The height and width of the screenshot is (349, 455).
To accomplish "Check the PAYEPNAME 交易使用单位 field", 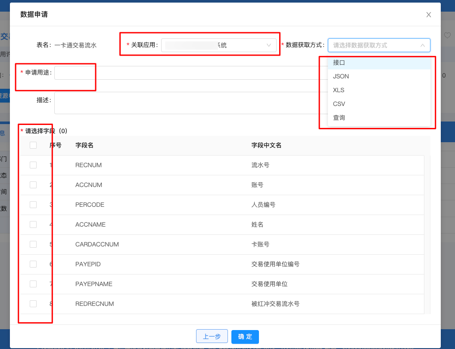I will 33,284.
